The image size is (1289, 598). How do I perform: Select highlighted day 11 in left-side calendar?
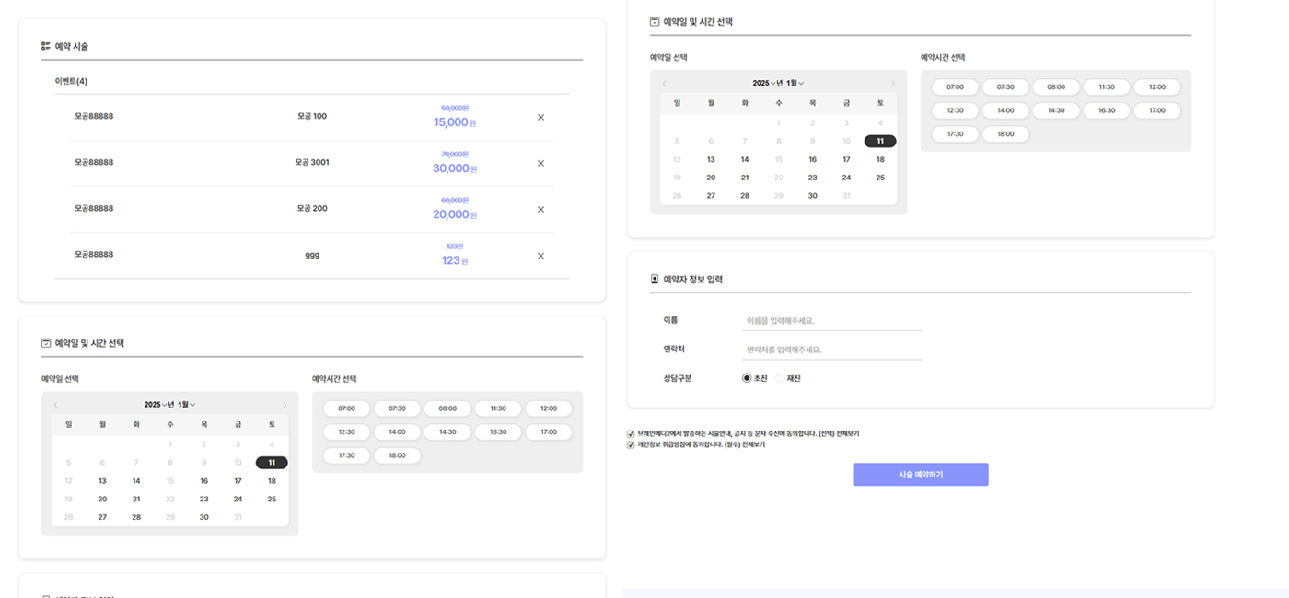tap(272, 463)
